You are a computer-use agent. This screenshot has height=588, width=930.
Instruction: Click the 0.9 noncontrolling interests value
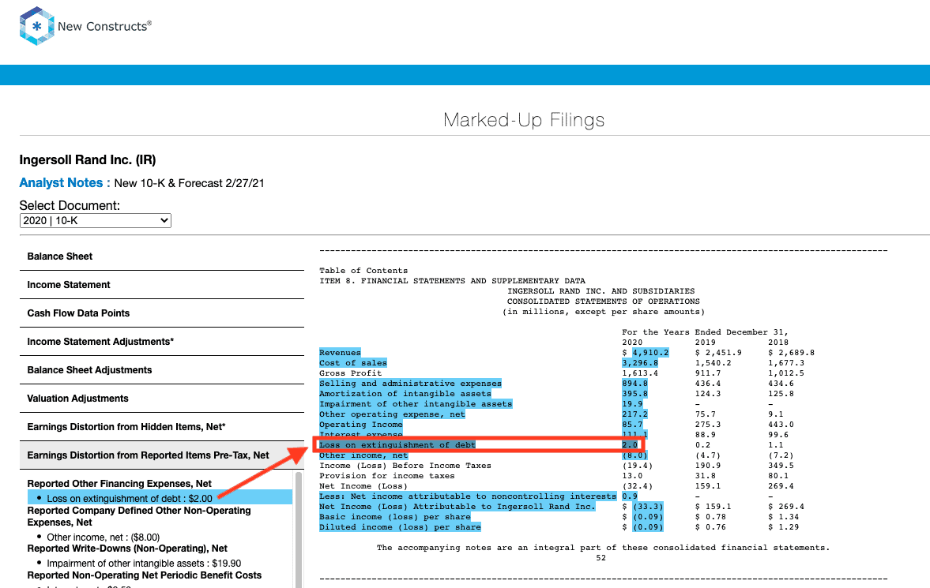pyautogui.click(x=629, y=496)
